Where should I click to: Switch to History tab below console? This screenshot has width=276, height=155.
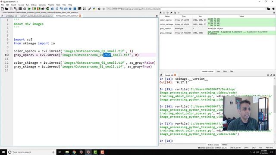(224, 145)
